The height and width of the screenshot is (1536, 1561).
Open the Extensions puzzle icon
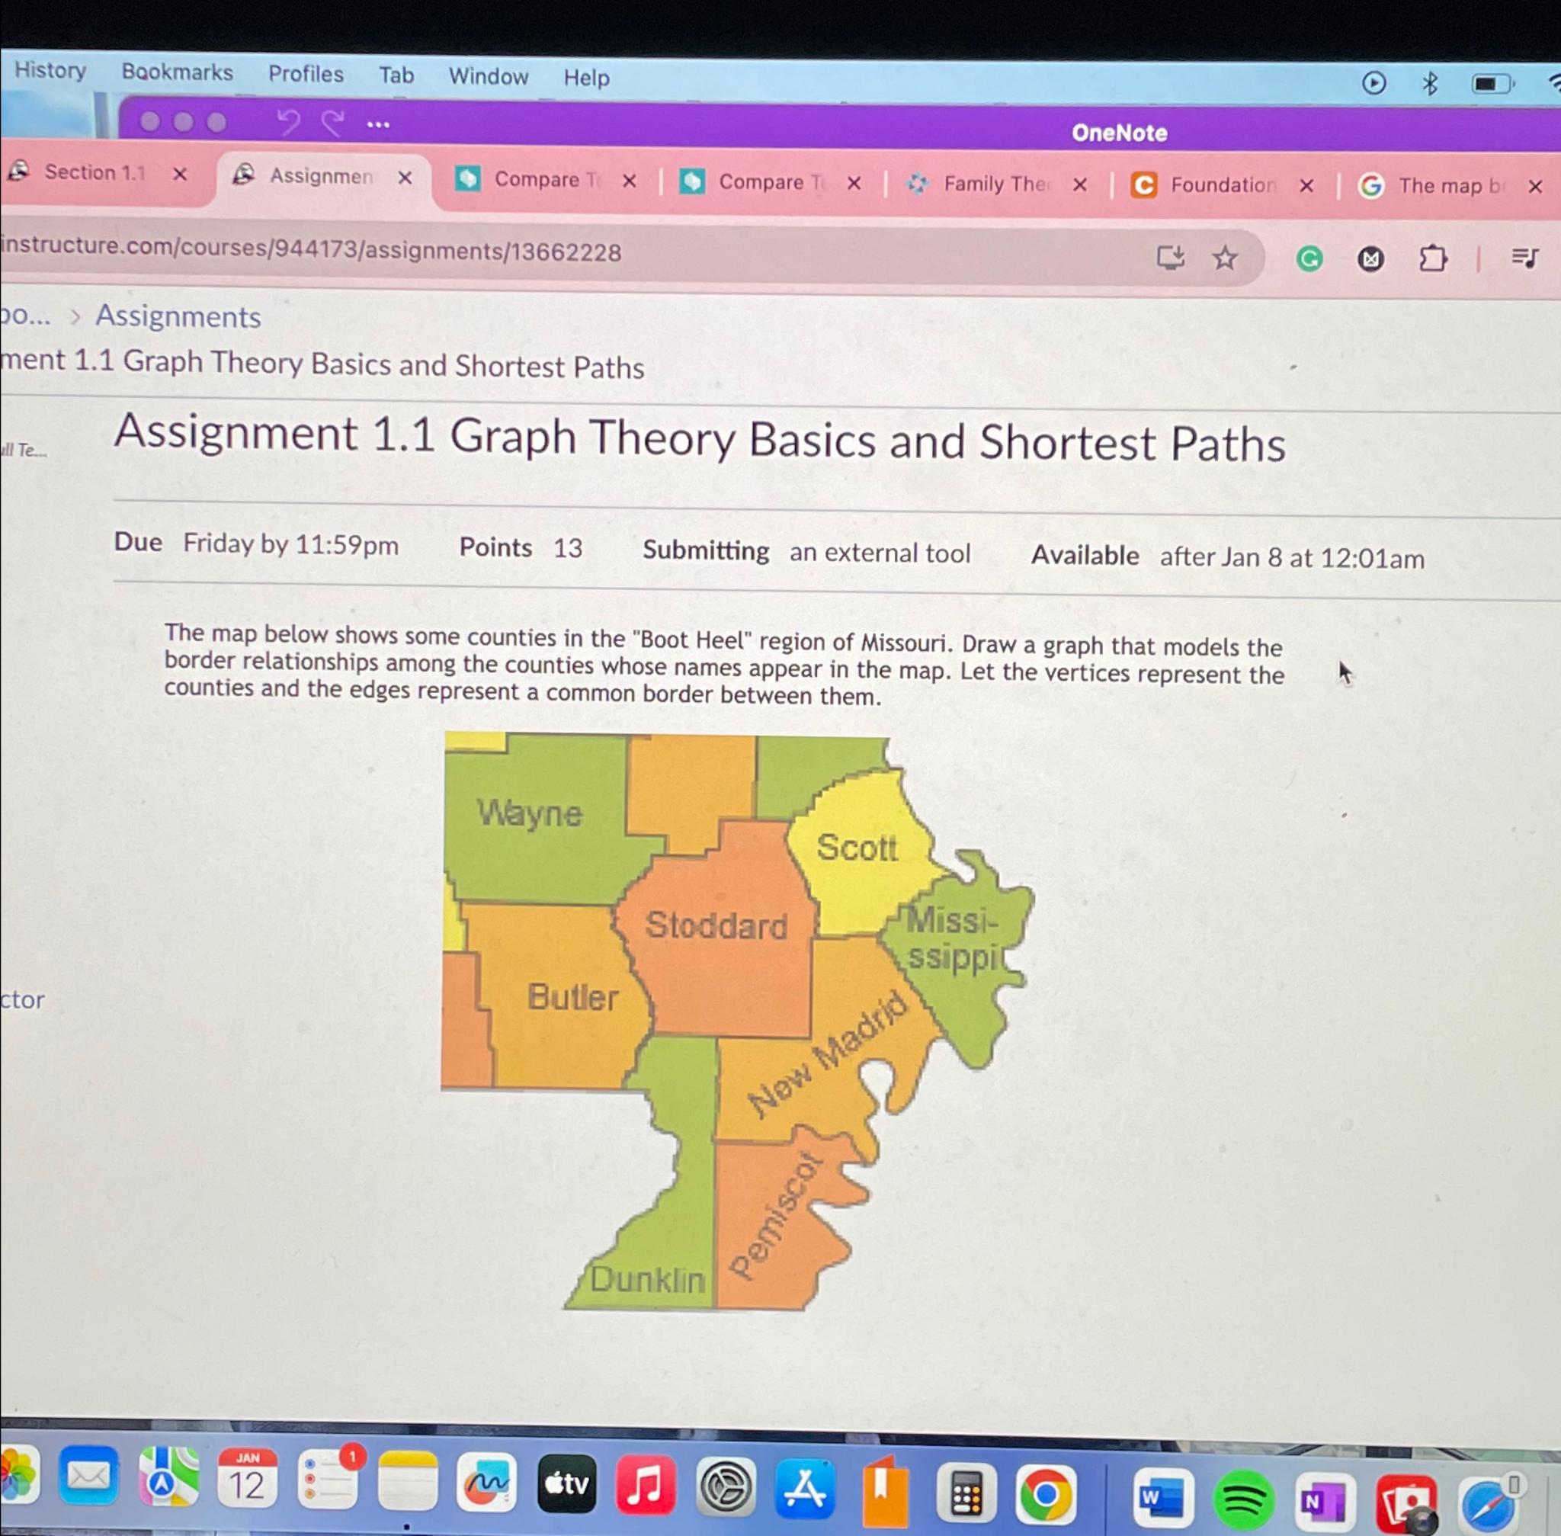click(1432, 259)
